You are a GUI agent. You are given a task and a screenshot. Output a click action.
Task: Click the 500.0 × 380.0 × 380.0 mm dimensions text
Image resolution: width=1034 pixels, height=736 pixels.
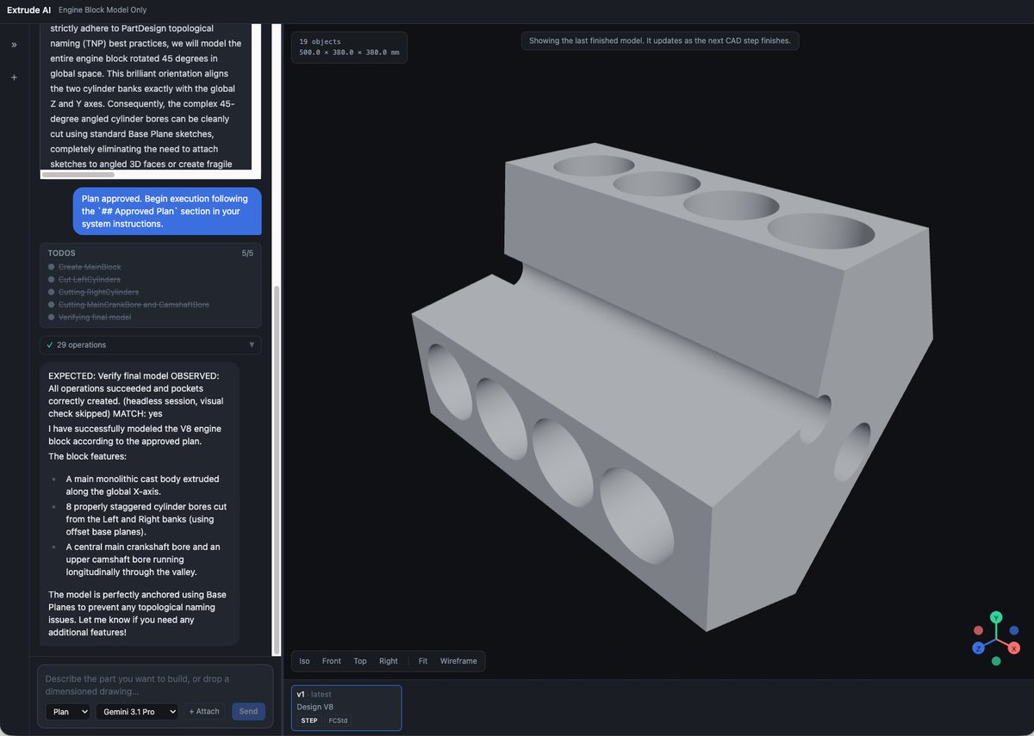[349, 53]
